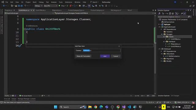The width and height of the screenshot is (196, 110).
Task: Open the Tools menu
Action: pyautogui.click(x=61, y=2)
